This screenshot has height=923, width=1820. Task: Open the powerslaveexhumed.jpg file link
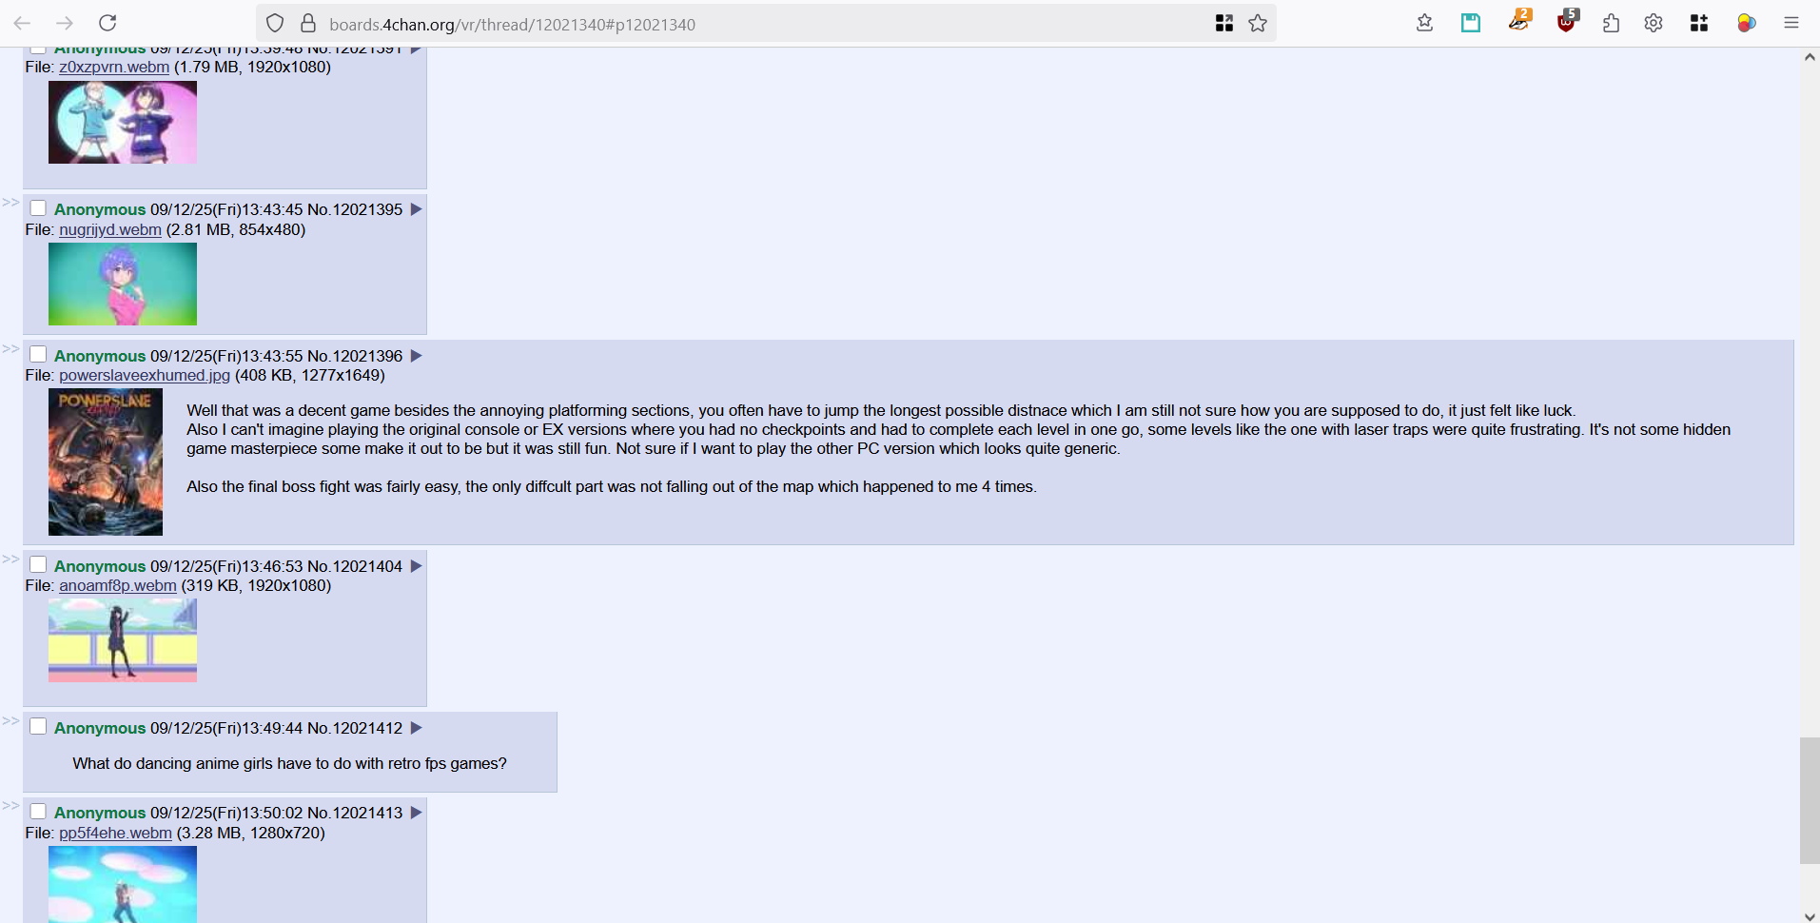click(145, 375)
